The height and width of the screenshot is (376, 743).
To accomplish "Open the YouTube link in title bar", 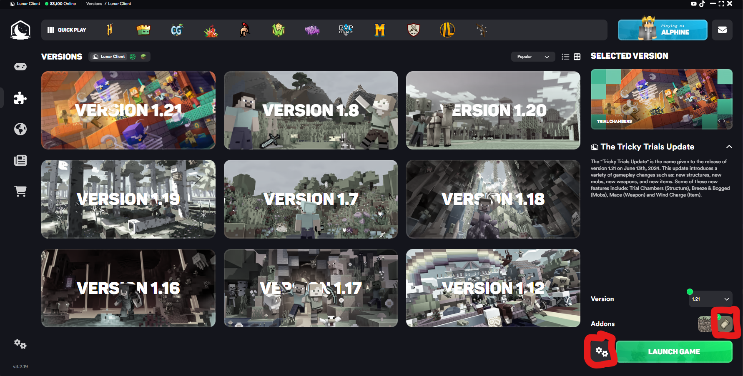I will [x=694, y=4].
